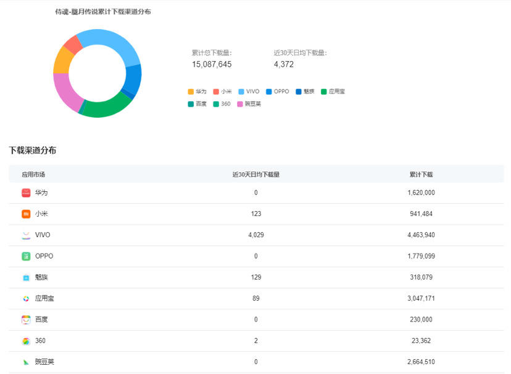Toggle the 华为 legend entry

[197, 91]
